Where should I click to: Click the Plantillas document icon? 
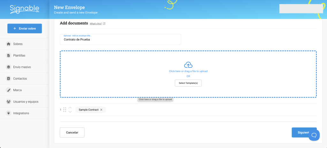9,56
